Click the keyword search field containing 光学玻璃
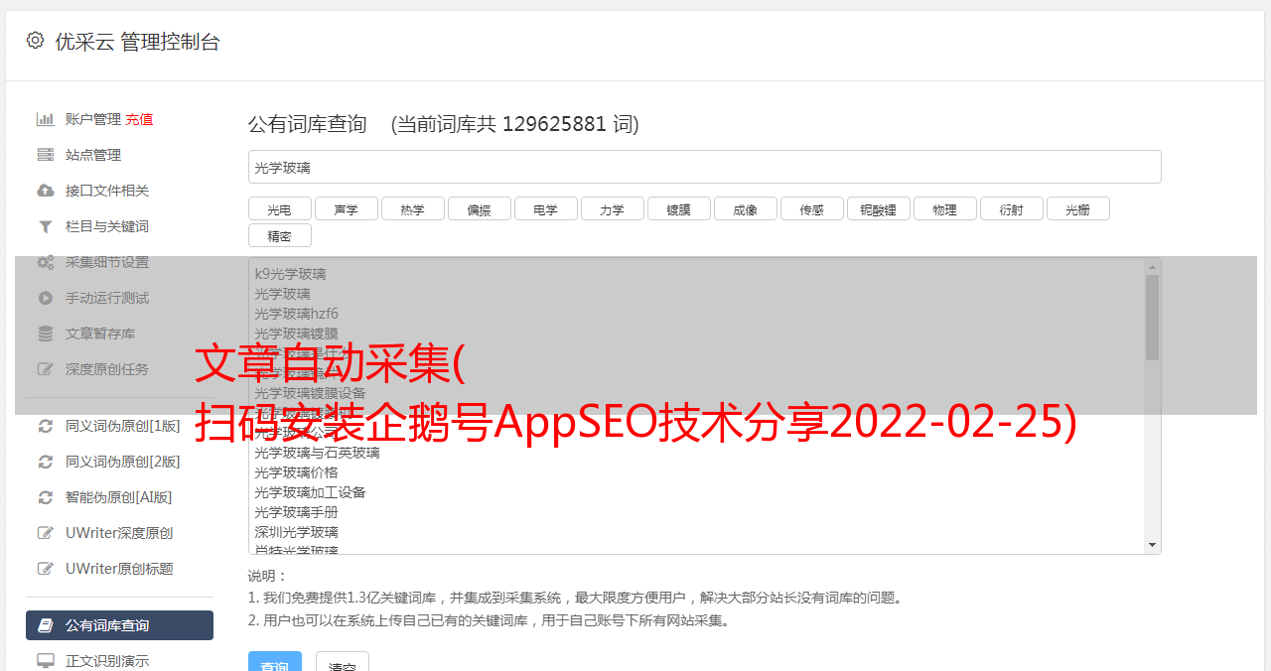The image size is (1271, 671). coord(704,167)
